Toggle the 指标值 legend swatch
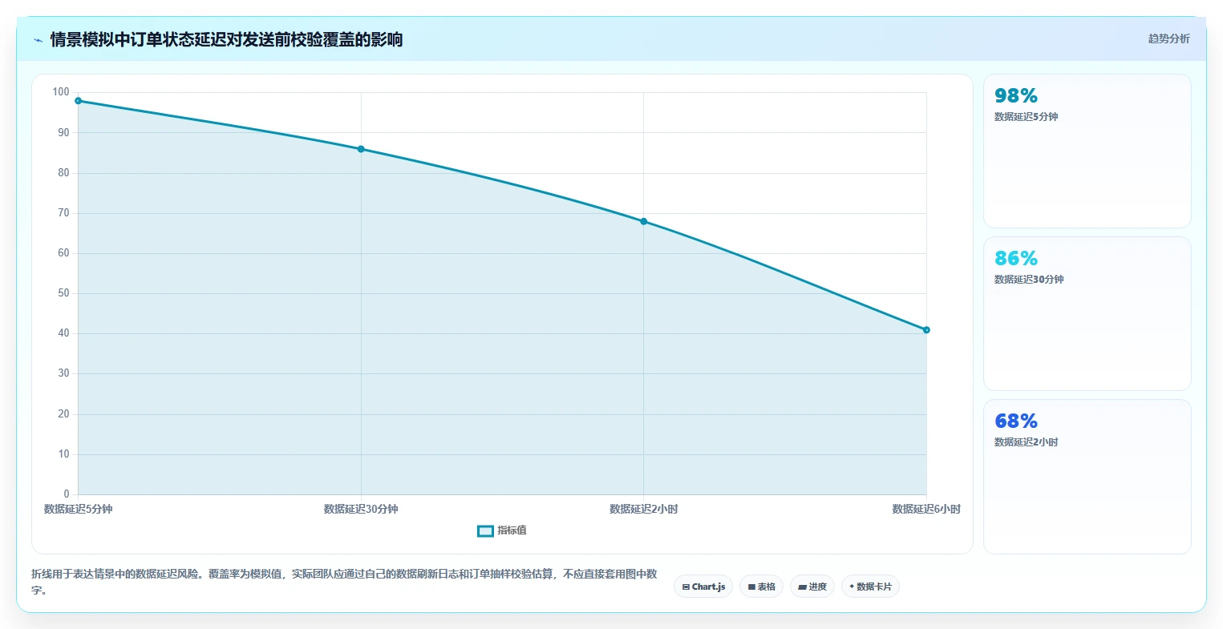Image resolution: width=1223 pixels, height=629 pixels. click(x=485, y=530)
